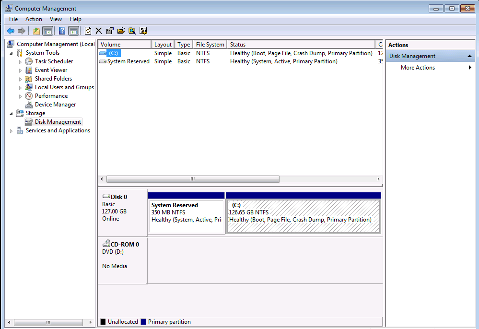Screen dimensions: 479x329
Task: Click the Delete (X) toolbar icon
Action: pos(98,31)
